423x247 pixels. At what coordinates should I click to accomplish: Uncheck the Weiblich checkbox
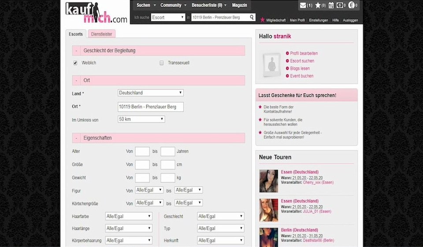point(75,63)
